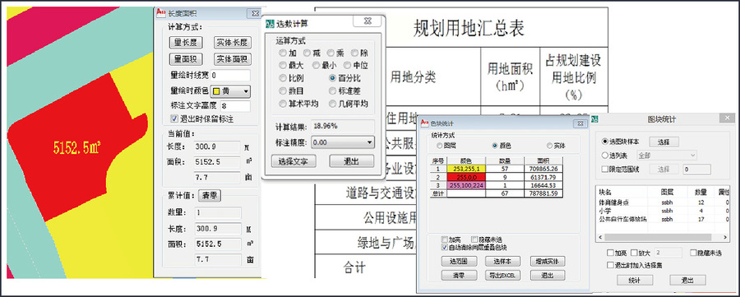740x297 pixels.
Task: Select the 几何平均 radio option
Action: point(333,104)
